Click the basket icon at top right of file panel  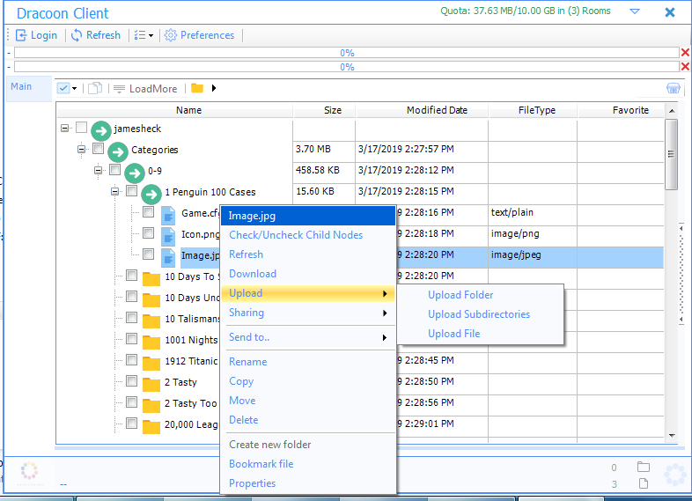pos(673,88)
